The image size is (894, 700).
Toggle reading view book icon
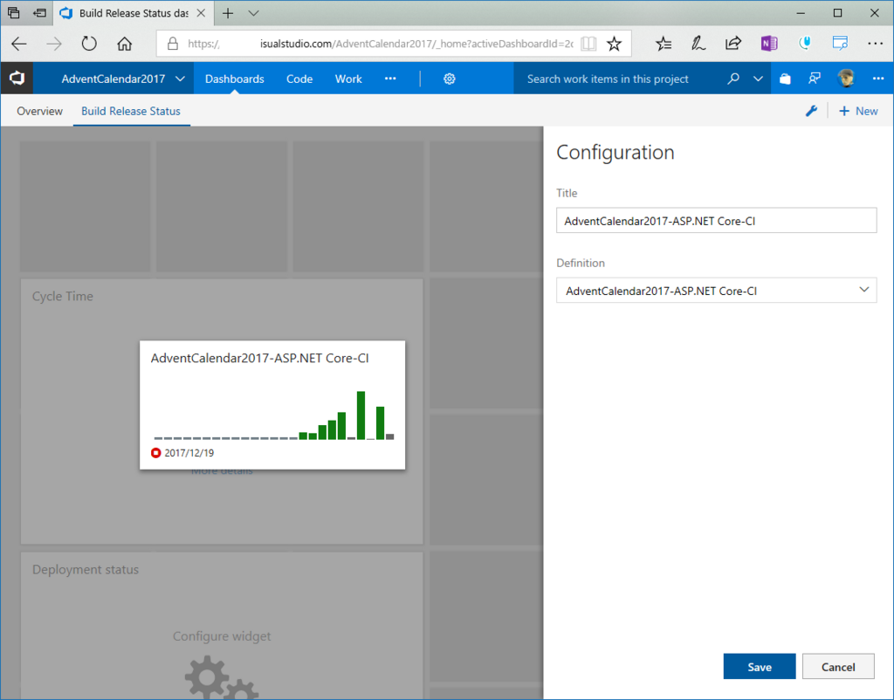pos(588,44)
